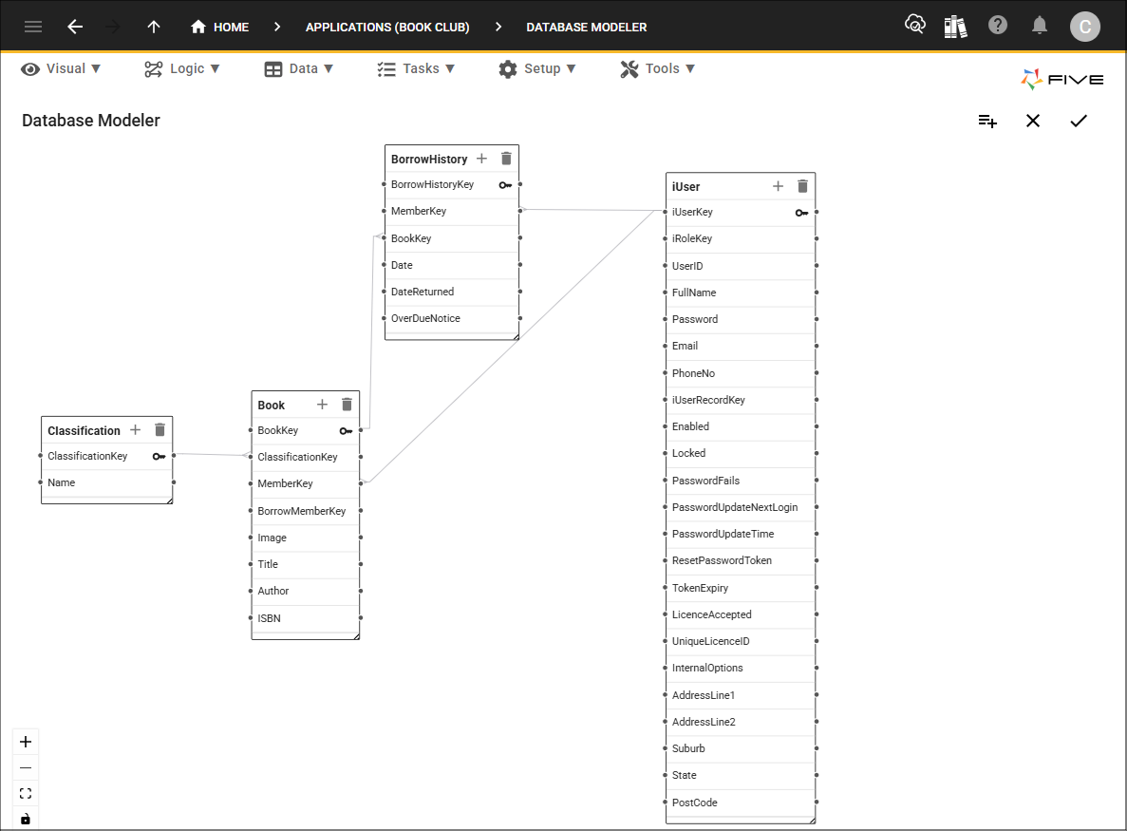Add a field to Book table

point(322,404)
